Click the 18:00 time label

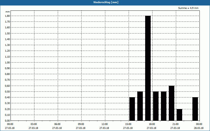coord(152,124)
